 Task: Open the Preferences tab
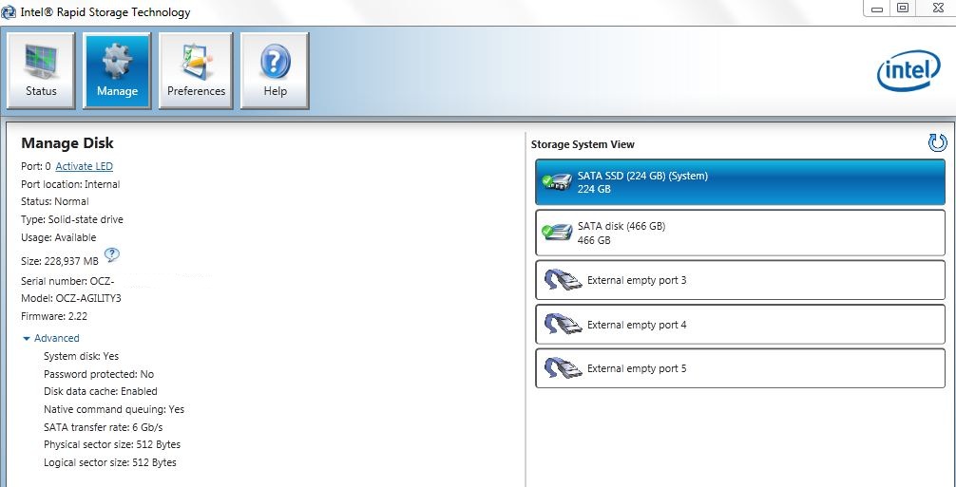[x=196, y=70]
